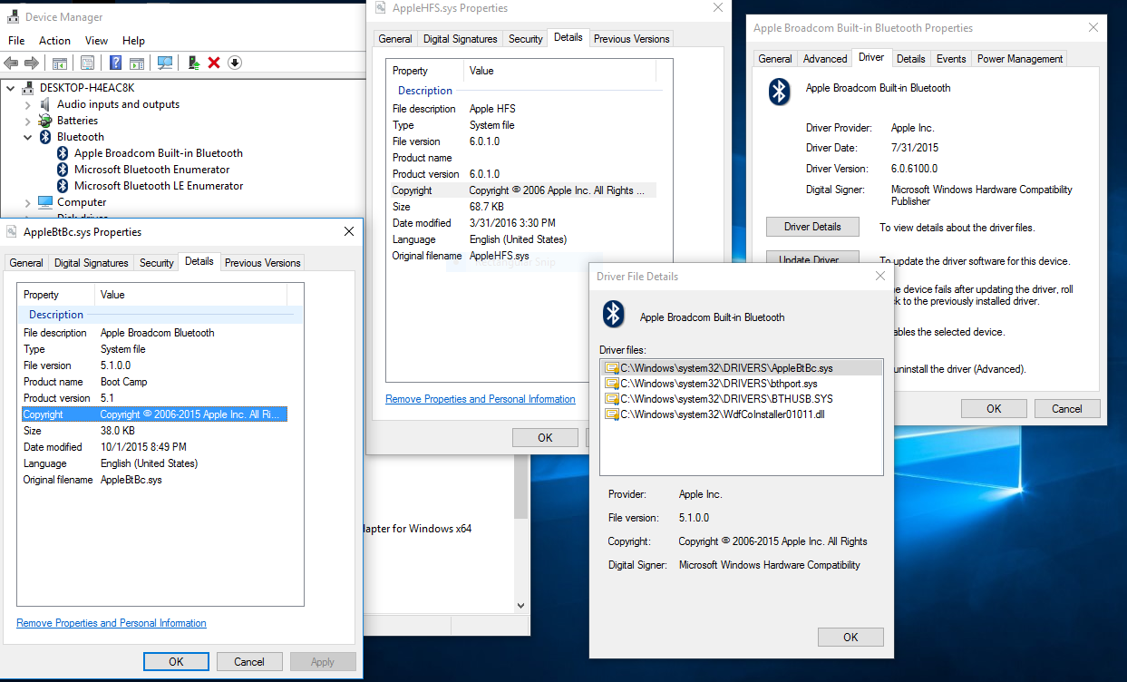Select Apple Broadcom Built-in Bluetooth tree device

(x=159, y=153)
